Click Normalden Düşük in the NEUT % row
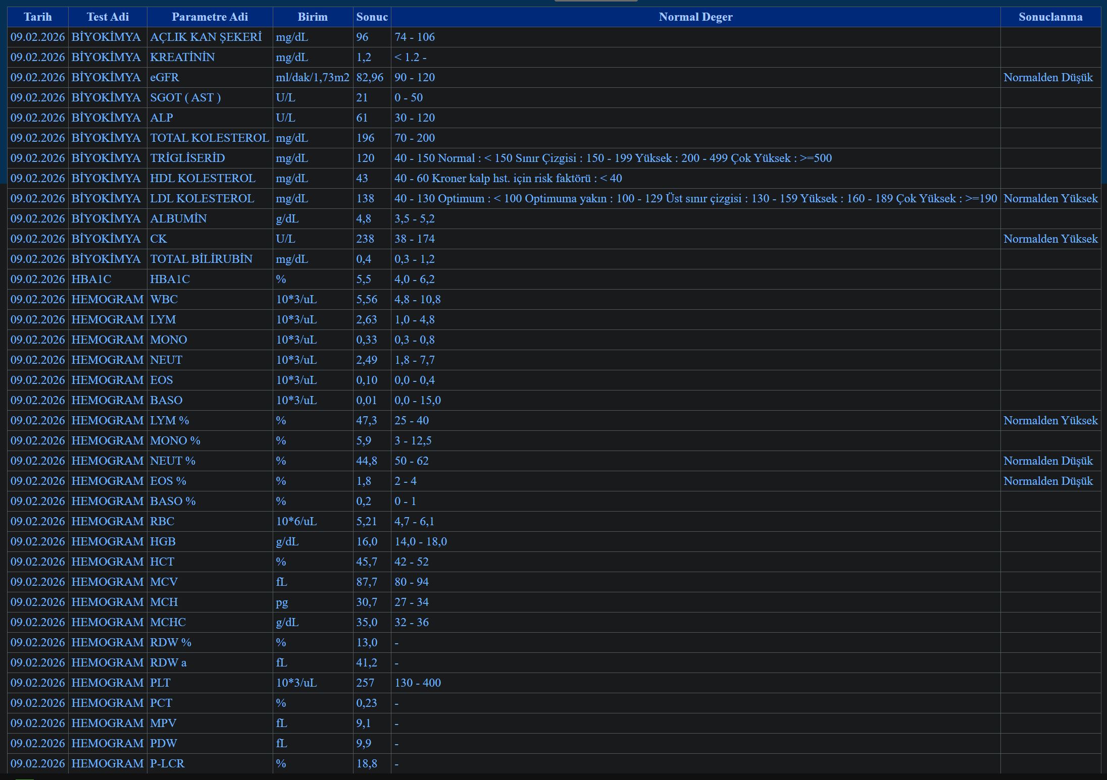The width and height of the screenshot is (1107, 780). 1048,461
